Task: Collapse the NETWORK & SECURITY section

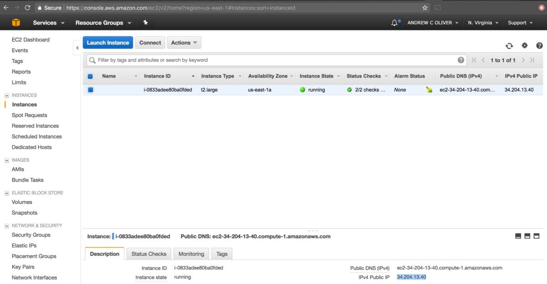Action: click(x=7, y=226)
